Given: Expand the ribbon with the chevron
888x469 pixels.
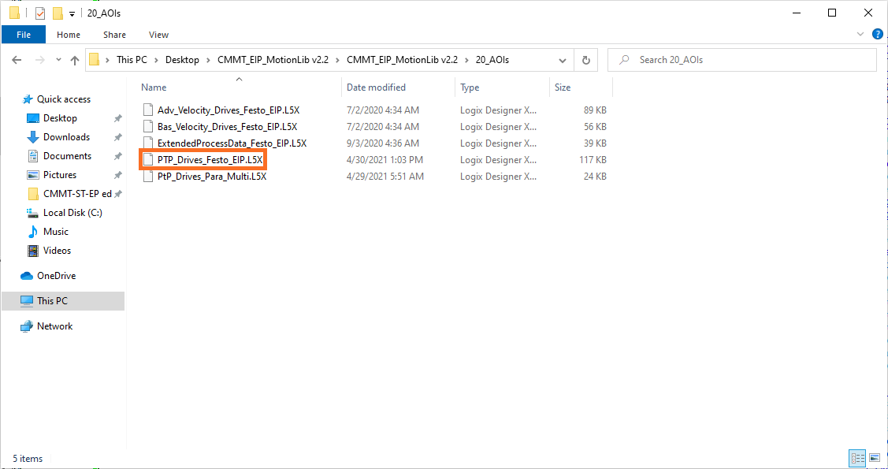Looking at the screenshot, I should (860, 35).
